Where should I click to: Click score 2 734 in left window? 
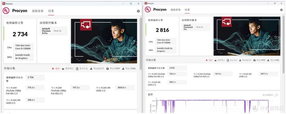tap(20, 34)
